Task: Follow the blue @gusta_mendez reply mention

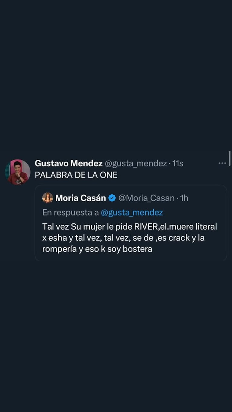Action: (x=132, y=213)
